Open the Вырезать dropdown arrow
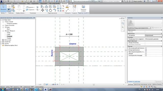Image resolution: width=163 pixels, height=91 pixels. coord(35,7)
